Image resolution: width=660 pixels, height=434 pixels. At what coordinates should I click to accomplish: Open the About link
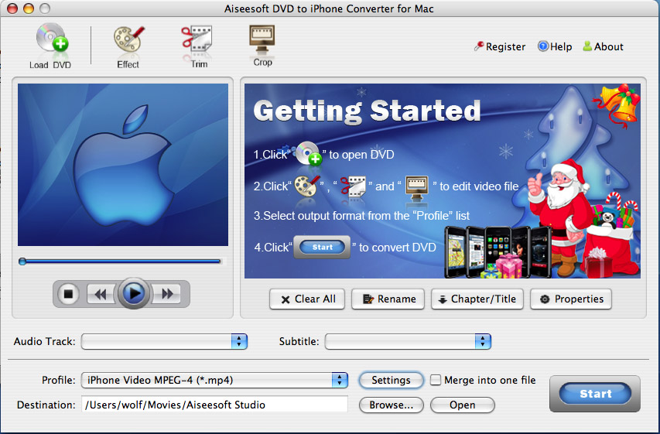[604, 46]
